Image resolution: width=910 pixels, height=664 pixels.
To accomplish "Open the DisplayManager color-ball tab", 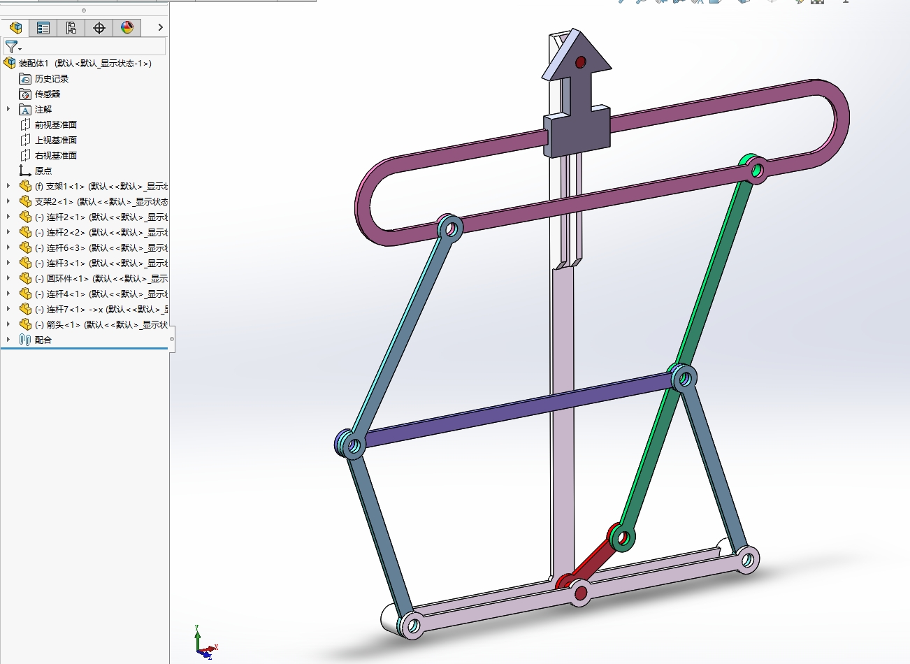I will (127, 27).
